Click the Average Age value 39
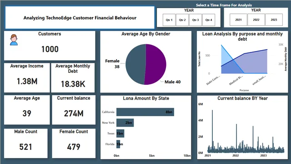 pyautogui.click(x=27, y=113)
